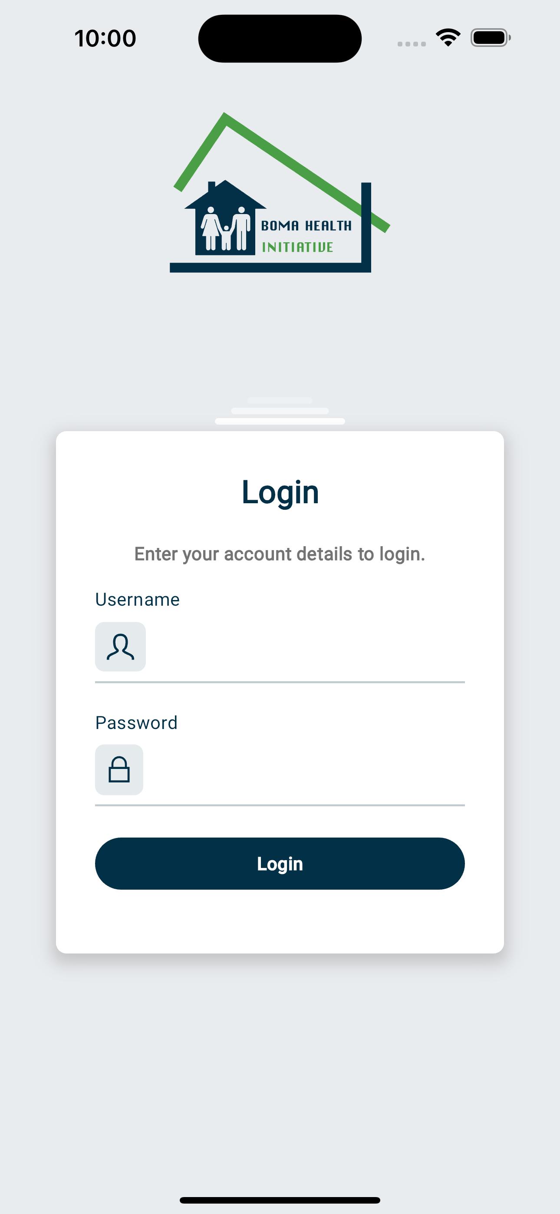Viewport: 560px width, 1214px height.
Task: Tap "Enter your account details to login" text
Action: click(280, 554)
